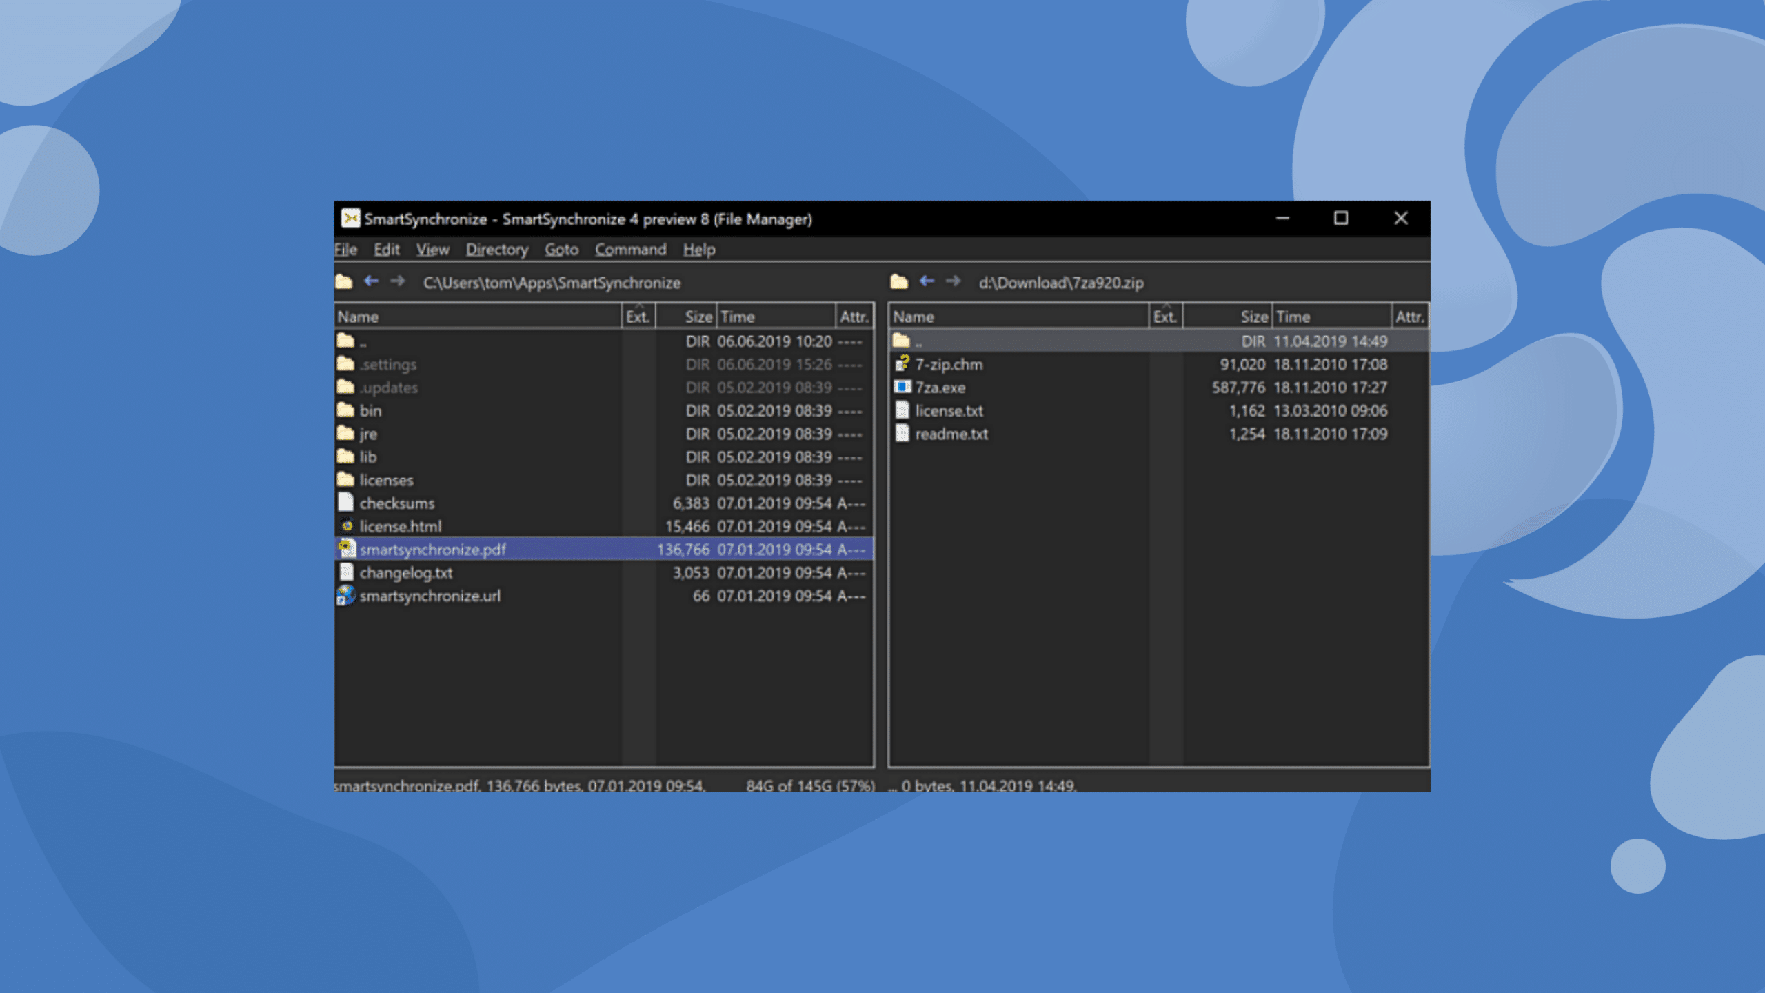Viewport: 1765px width, 993px height.
Task: Click the SmartSynchronize app icon in title bar
Action: [x=350, y=219]
